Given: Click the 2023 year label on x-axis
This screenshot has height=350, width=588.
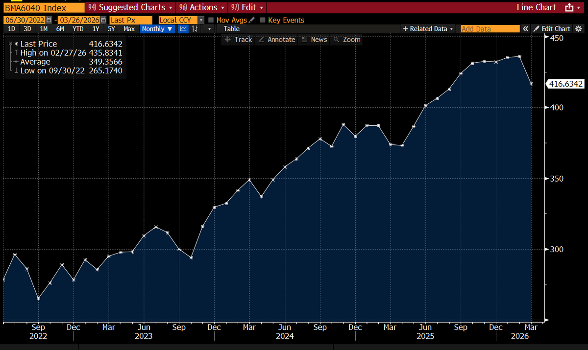Looking at the screenshot, I should pyautogui.click(x=144, y=336).
